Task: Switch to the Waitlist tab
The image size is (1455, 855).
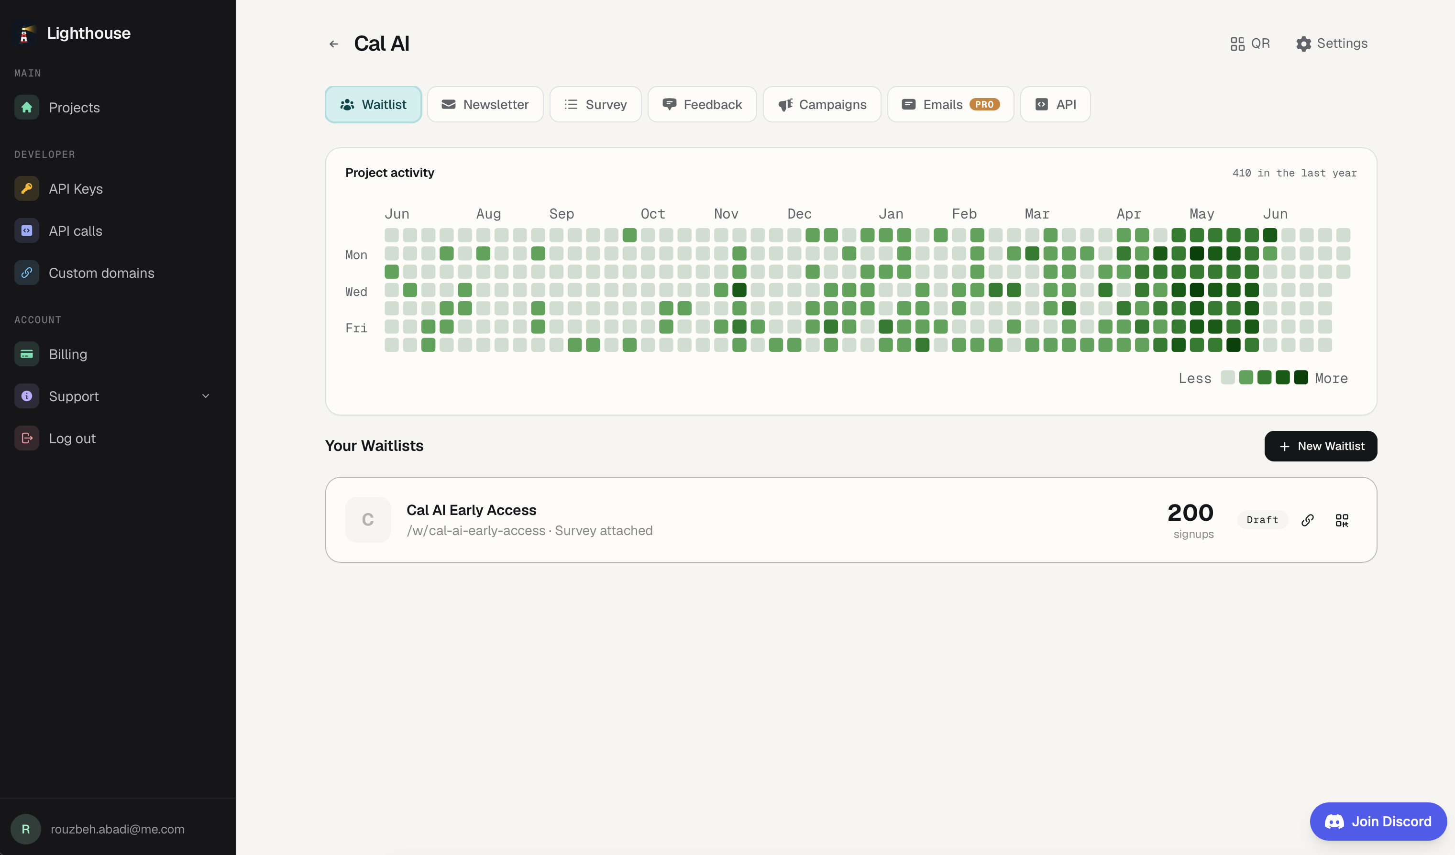Action: [374, 105]
